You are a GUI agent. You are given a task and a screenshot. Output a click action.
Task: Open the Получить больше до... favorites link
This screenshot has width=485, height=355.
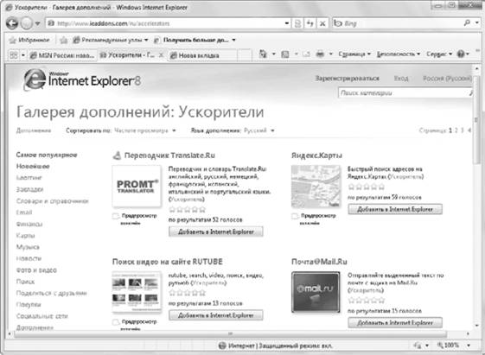(x=195, y=40)
